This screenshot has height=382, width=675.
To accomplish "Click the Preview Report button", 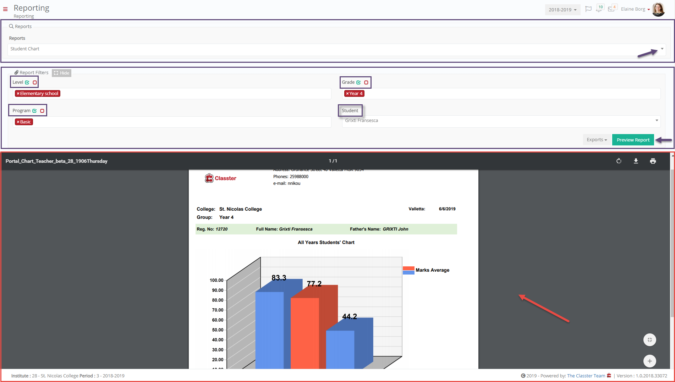I will coord(633,140).
